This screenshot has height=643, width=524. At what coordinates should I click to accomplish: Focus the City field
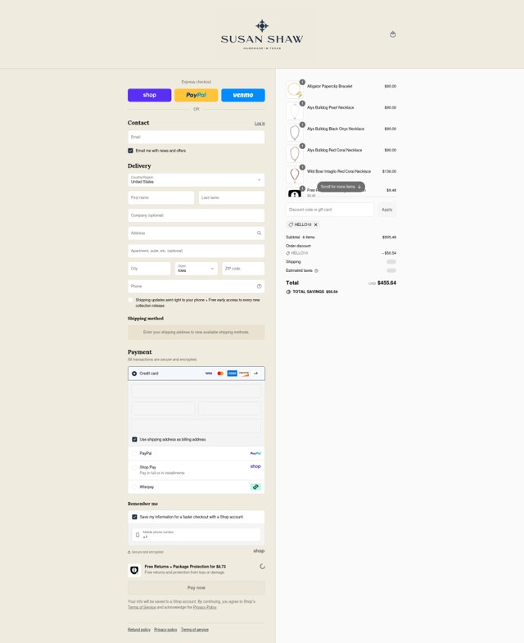point(149,269)
